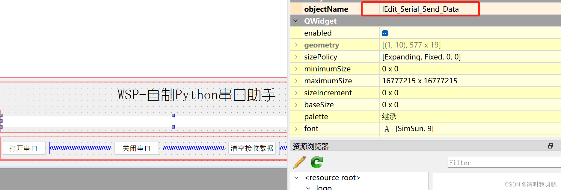Image resolution: width=561 pixels, height=190 pixels.
Task: Click the 清空接收数据 button
Action: (x=252, y=148)
